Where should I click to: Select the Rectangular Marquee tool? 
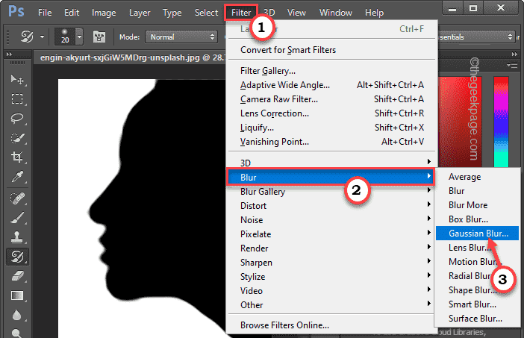pos(16,99)
